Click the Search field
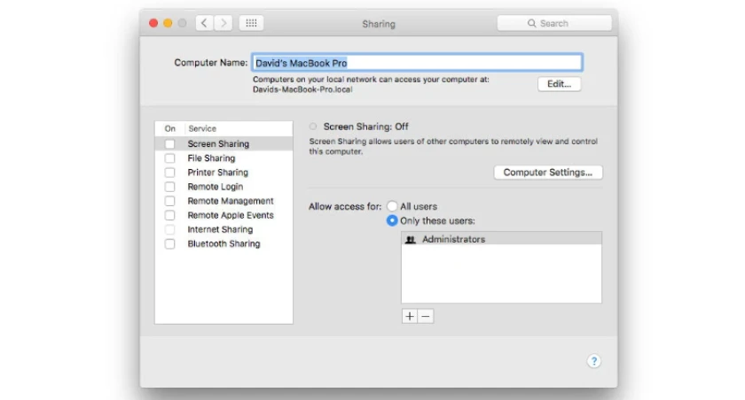Image resolution: width=745 pixels, height=400 pixels. (554, 23)
